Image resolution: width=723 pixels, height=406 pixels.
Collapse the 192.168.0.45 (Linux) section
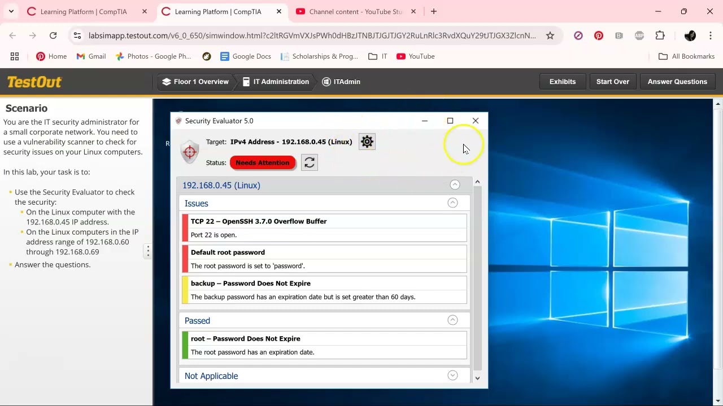click(x=455, y=185)
